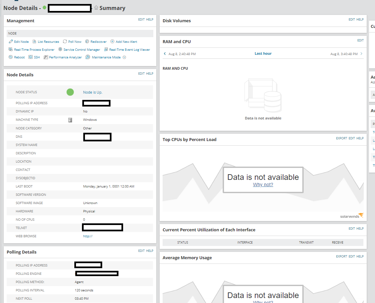Click EXPORT in Average Memory Usage panel
This screenshot has height=303, width=375.
point(341,256)
